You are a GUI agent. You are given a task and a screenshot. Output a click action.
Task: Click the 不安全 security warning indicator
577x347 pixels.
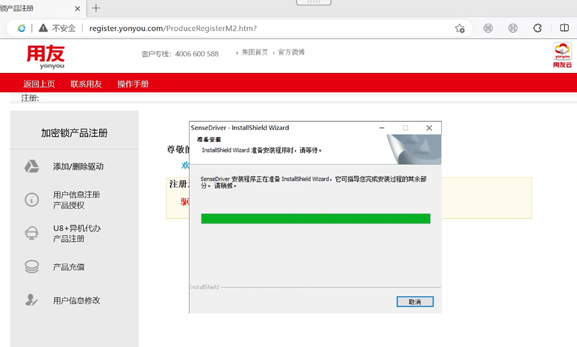[x=57, y=28]
